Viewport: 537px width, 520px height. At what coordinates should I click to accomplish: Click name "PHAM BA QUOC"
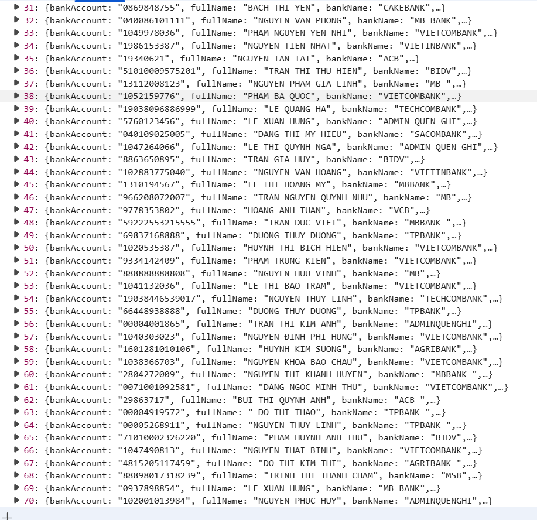279,96
